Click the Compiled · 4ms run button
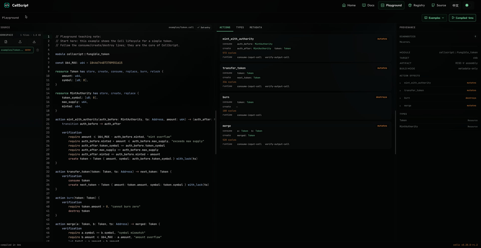Image resolution: width=481 pixels, height=248 pixels. (x=462, y=18)
